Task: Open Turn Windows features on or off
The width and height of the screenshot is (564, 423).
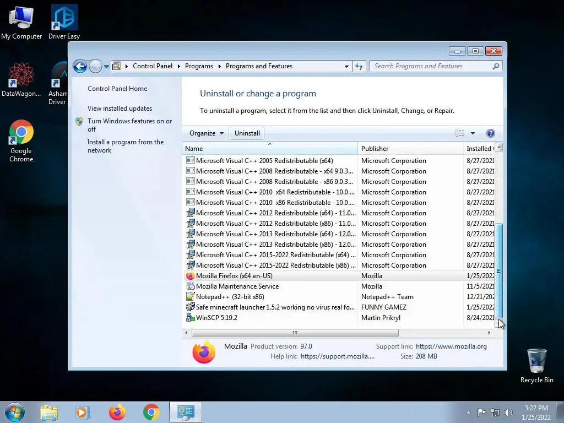Action: point(130,125)
